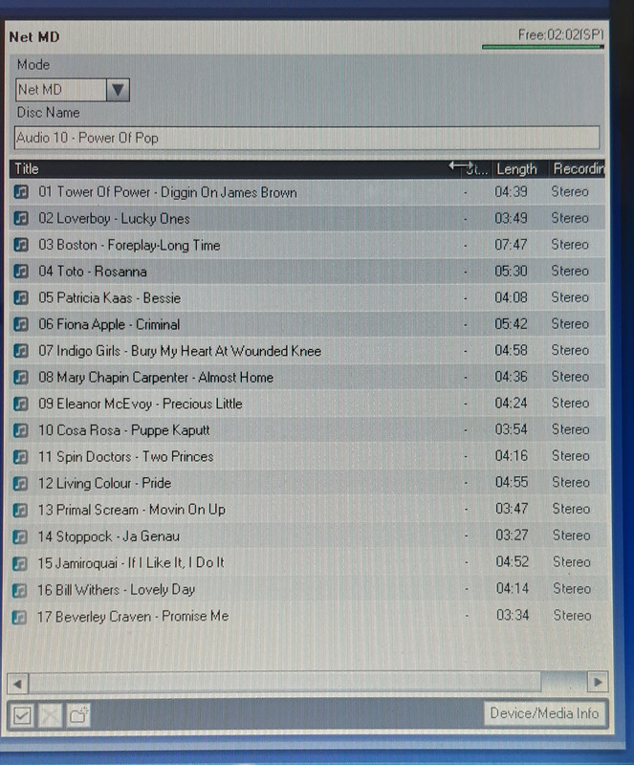This screenshot has width=634, height=765.
Task: Select track title 17 Beverley Craven - Promise Me
Action: (x=133, y=616)
